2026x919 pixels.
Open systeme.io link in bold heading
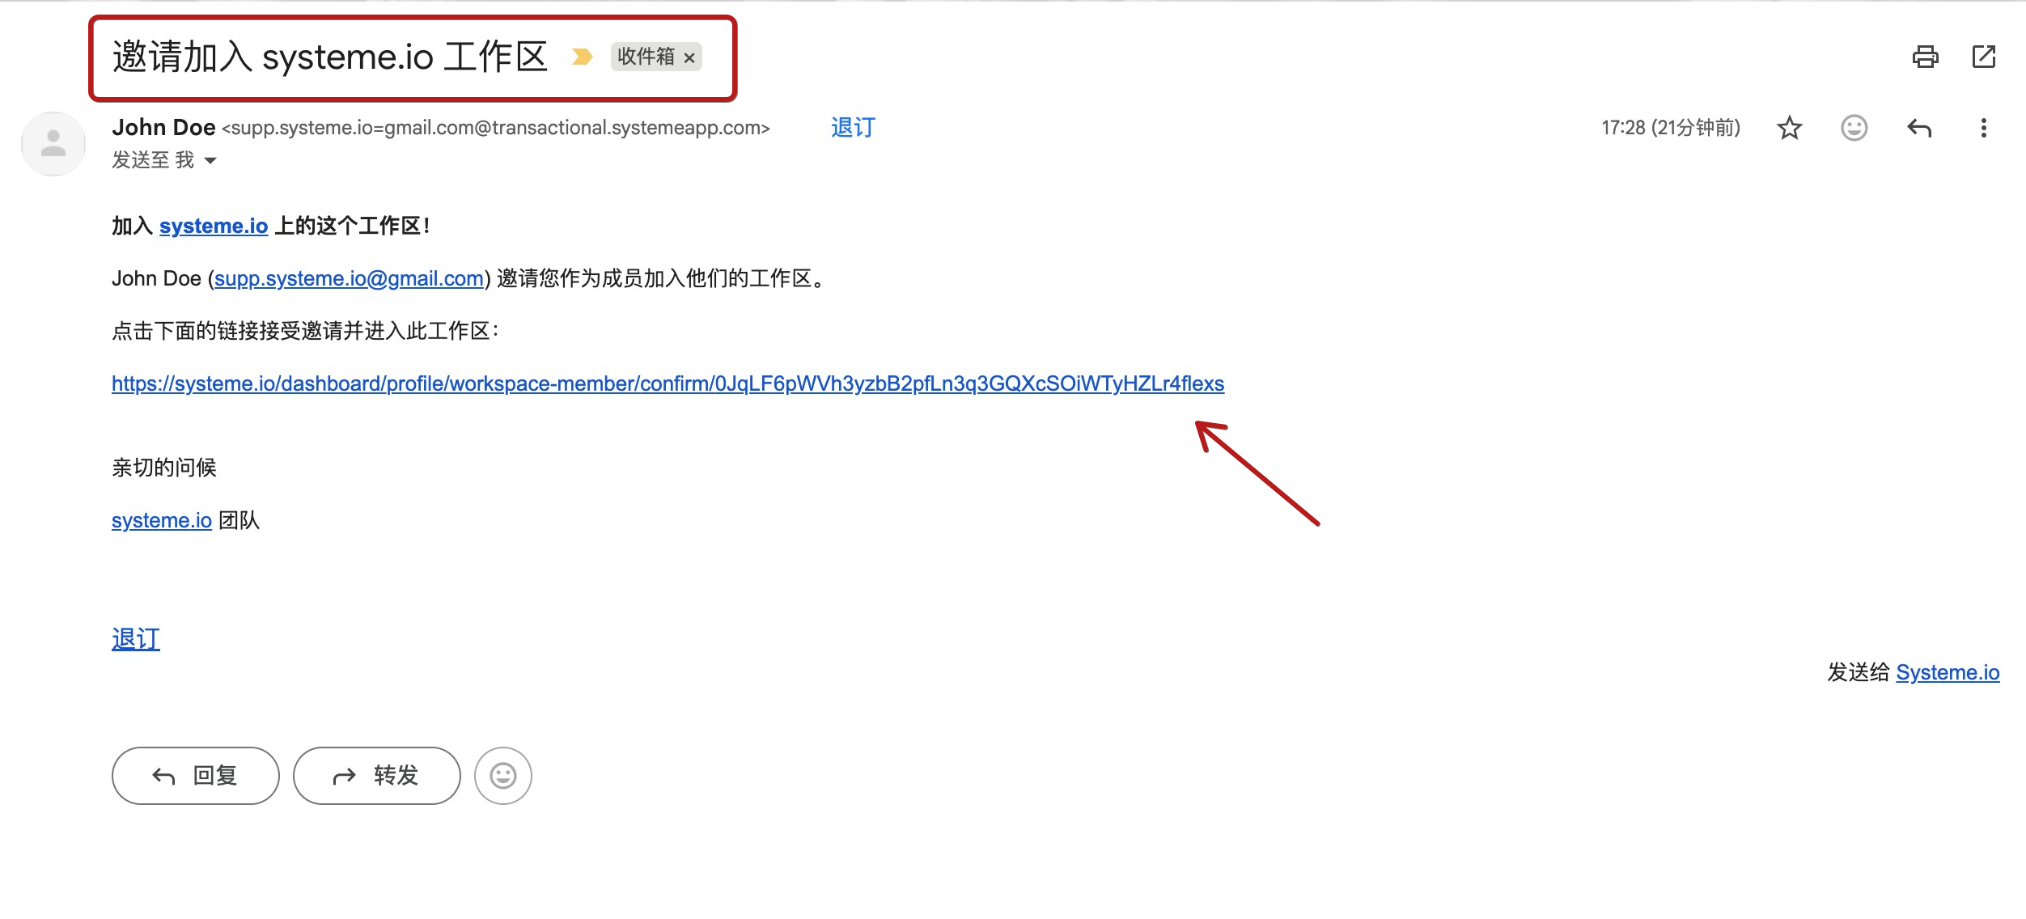(x=214, y=226)
